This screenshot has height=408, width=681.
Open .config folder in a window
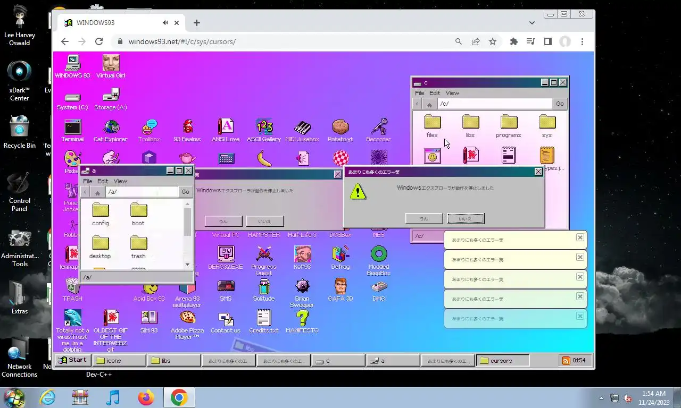(100, 215)
